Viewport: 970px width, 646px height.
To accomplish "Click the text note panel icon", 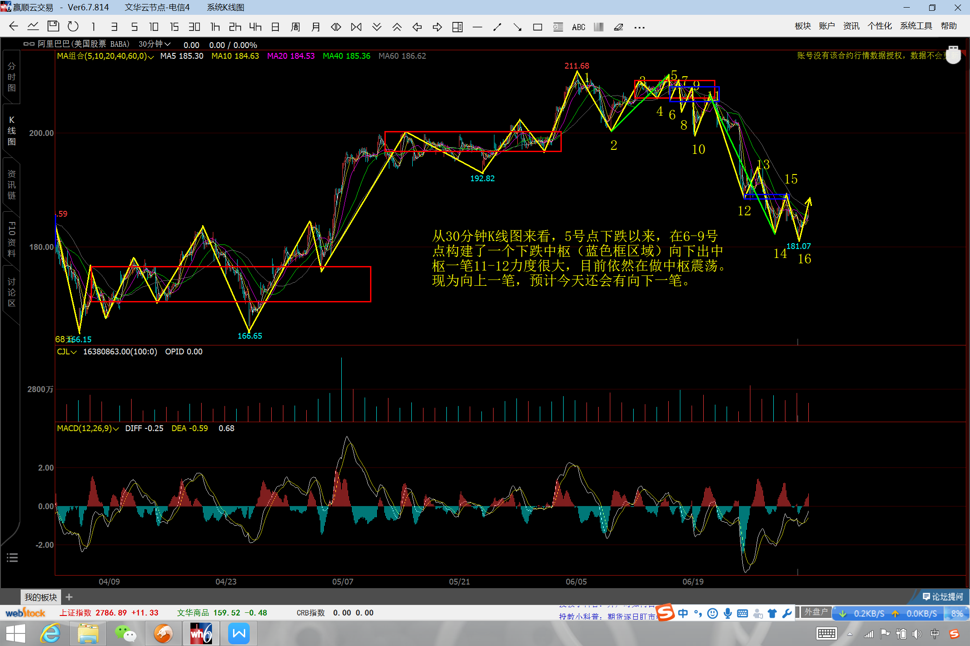I will pos(558,27).
